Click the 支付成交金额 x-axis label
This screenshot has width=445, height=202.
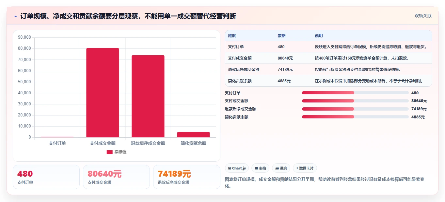(103, 143)
